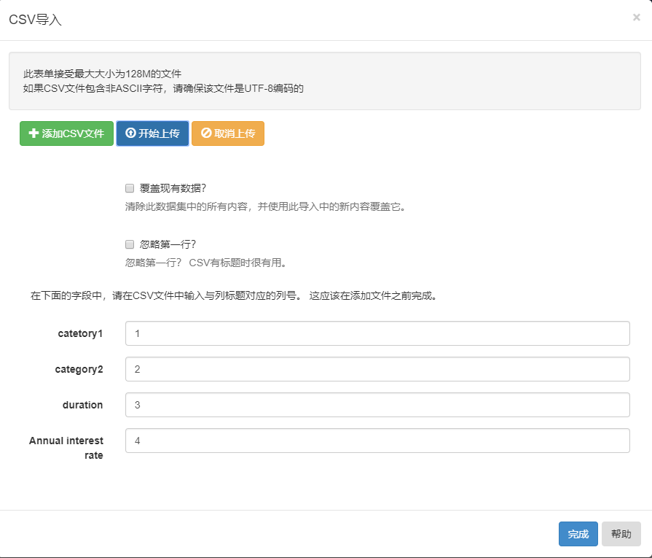
Task: Click the UTF-8编码 note text
Action: click(x=163, y=88)
